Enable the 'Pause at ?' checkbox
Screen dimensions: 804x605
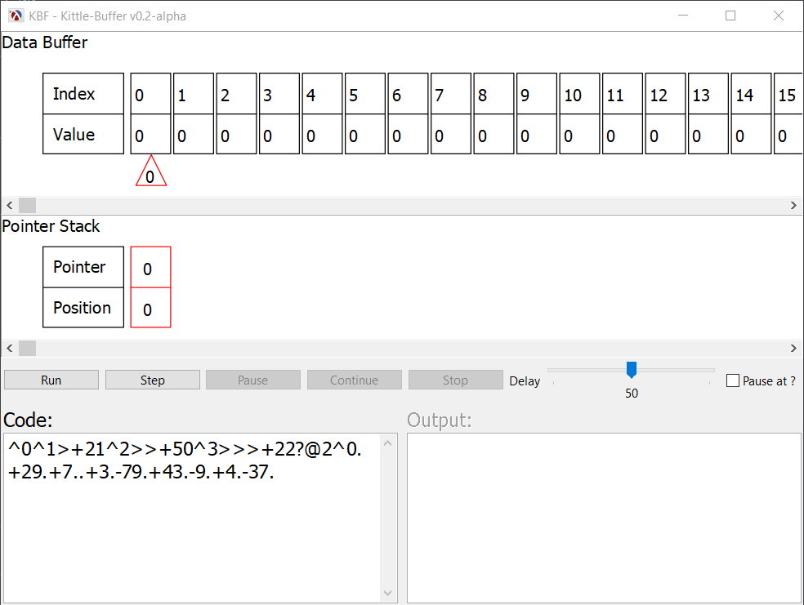pos(733,380)
